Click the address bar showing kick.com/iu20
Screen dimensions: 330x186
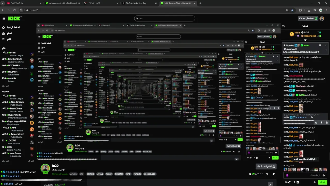tap(157, 10)
